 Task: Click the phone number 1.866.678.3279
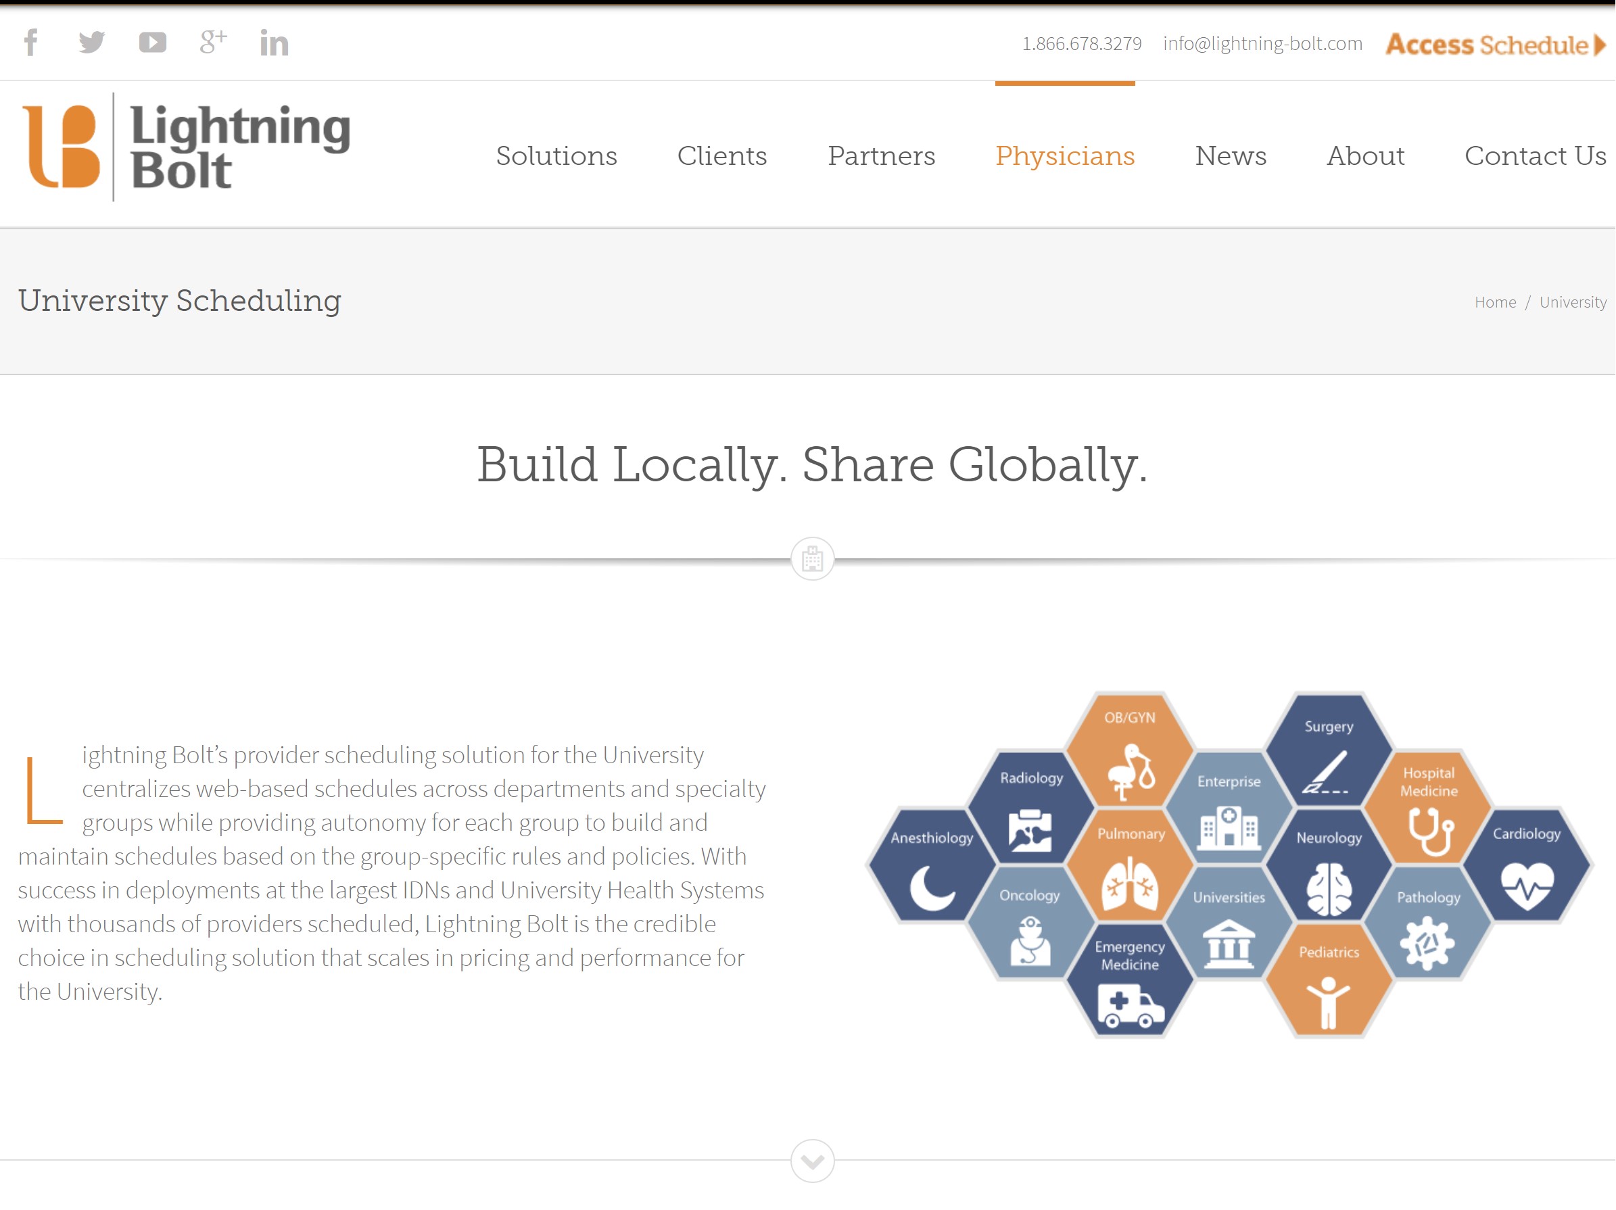point(1081,44)
